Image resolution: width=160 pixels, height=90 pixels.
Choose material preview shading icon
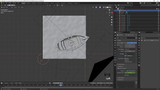109,7
